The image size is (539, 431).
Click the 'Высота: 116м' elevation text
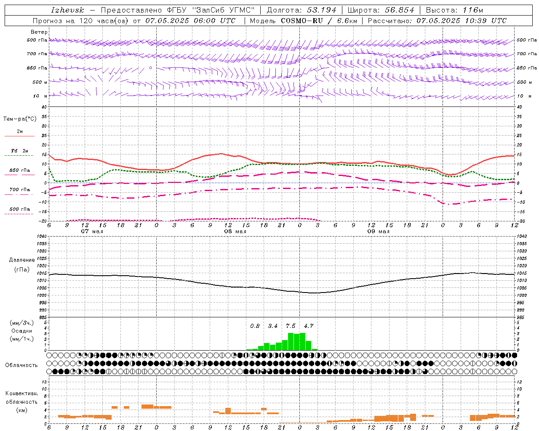(454, 10)
